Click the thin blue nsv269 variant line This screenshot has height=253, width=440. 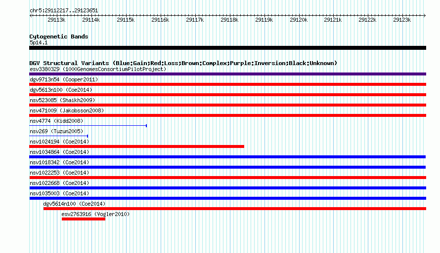(x=59, y=136)
